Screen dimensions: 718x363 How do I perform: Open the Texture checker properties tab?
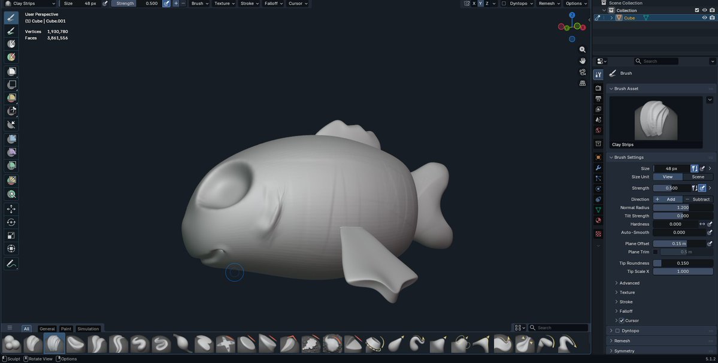pos(598,234)
